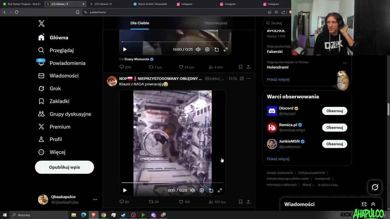Click Grok explain icon on NASA post
Viewport: 390px width, 219px height.
pyautogui.click(x=242, y=78)
